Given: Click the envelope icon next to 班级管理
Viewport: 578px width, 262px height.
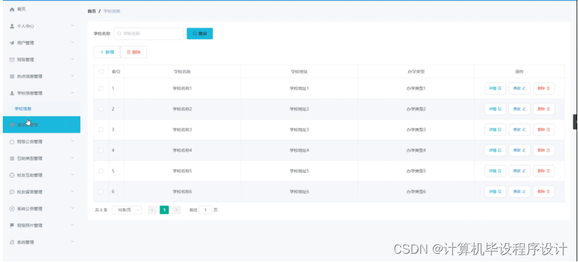Looking at the screenshot, I should 12,59.
